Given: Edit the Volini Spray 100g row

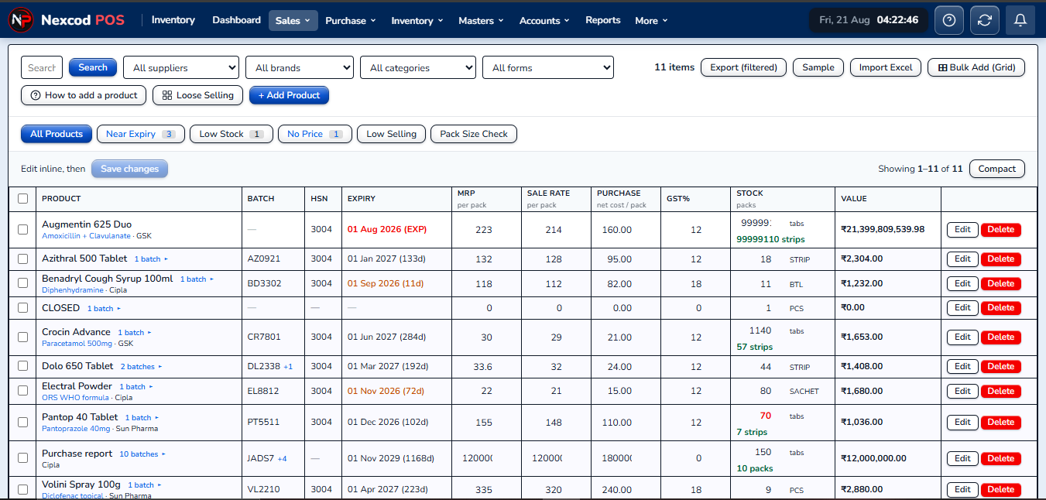Looking at the screenshot, I should click(x=962, y=489).
